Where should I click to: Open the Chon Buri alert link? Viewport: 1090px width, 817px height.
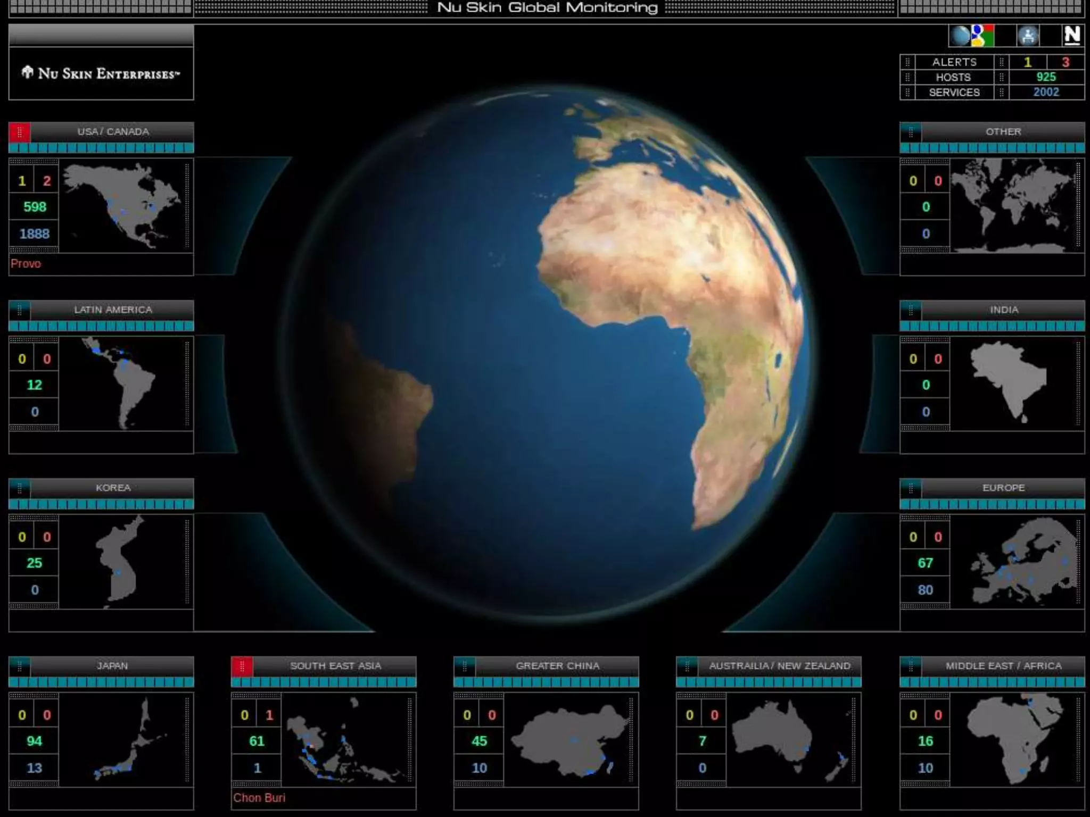tap(259, 798)
